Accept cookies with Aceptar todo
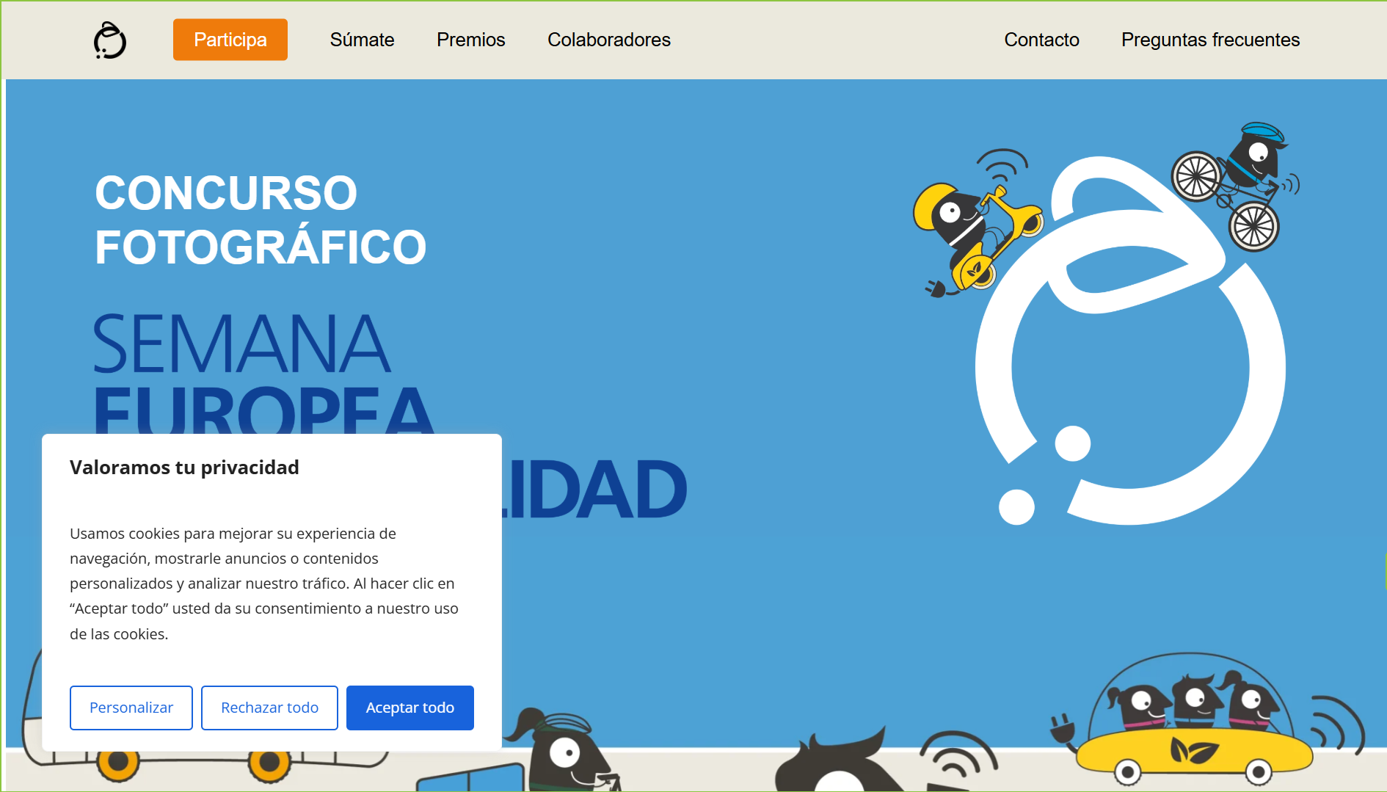 [410, 708]
